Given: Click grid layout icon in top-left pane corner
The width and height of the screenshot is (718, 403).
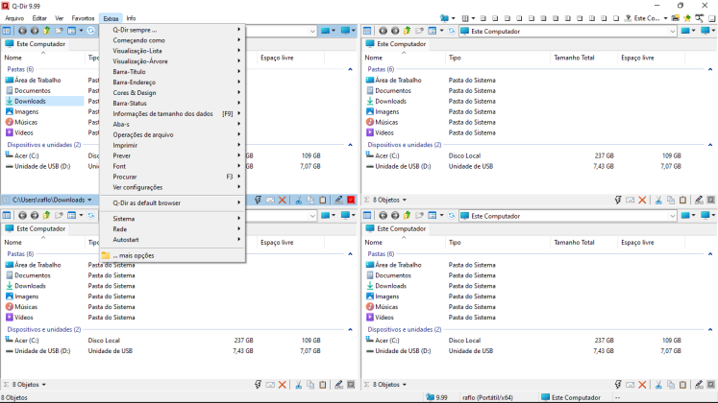Looking at the screenshot, I should 7,31.
